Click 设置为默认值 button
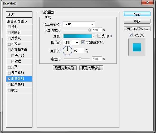 (65, 68)
